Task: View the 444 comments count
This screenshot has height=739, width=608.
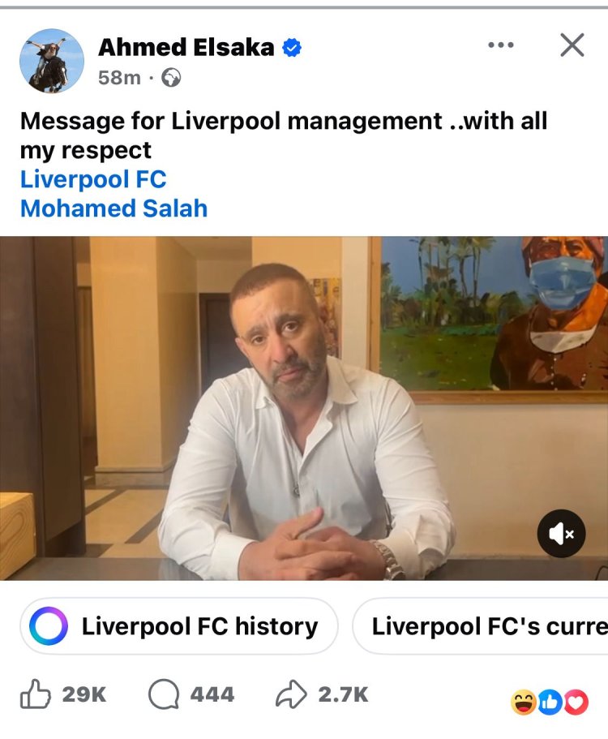Action: 212,694
